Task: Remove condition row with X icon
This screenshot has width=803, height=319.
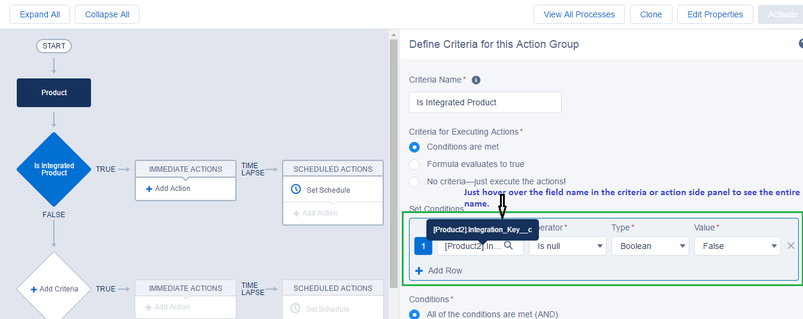Action: click(791, 245)
